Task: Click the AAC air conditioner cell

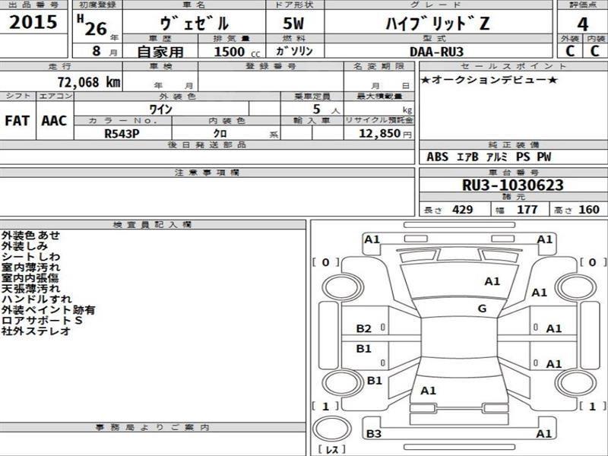Action: (54, 122)
